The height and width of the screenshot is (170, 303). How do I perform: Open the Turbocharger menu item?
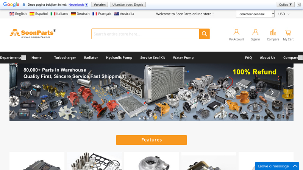[x=65, y=58]
